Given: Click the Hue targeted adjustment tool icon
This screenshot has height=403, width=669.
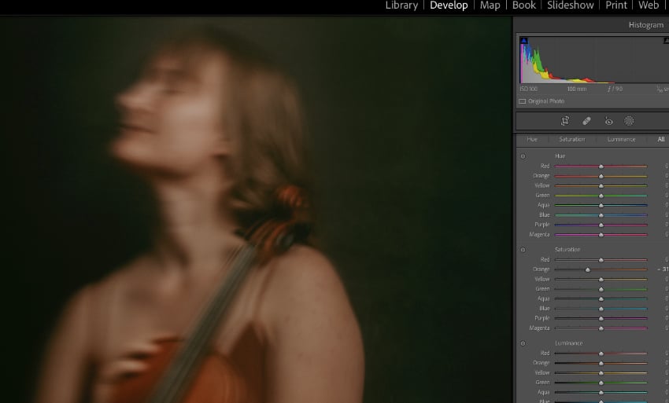Looking at the screenshot, I should point(523,156).
